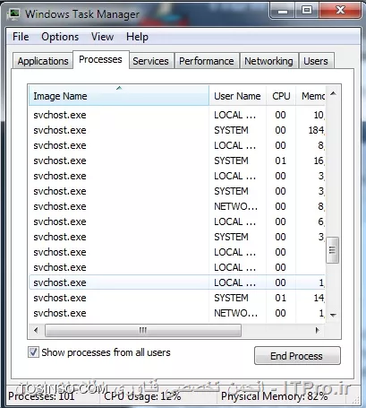Select the NETWO... svchost.exe row with memory 8
Image resolution: width=366 pixels, height=408 pixels.
coord(176,206)
